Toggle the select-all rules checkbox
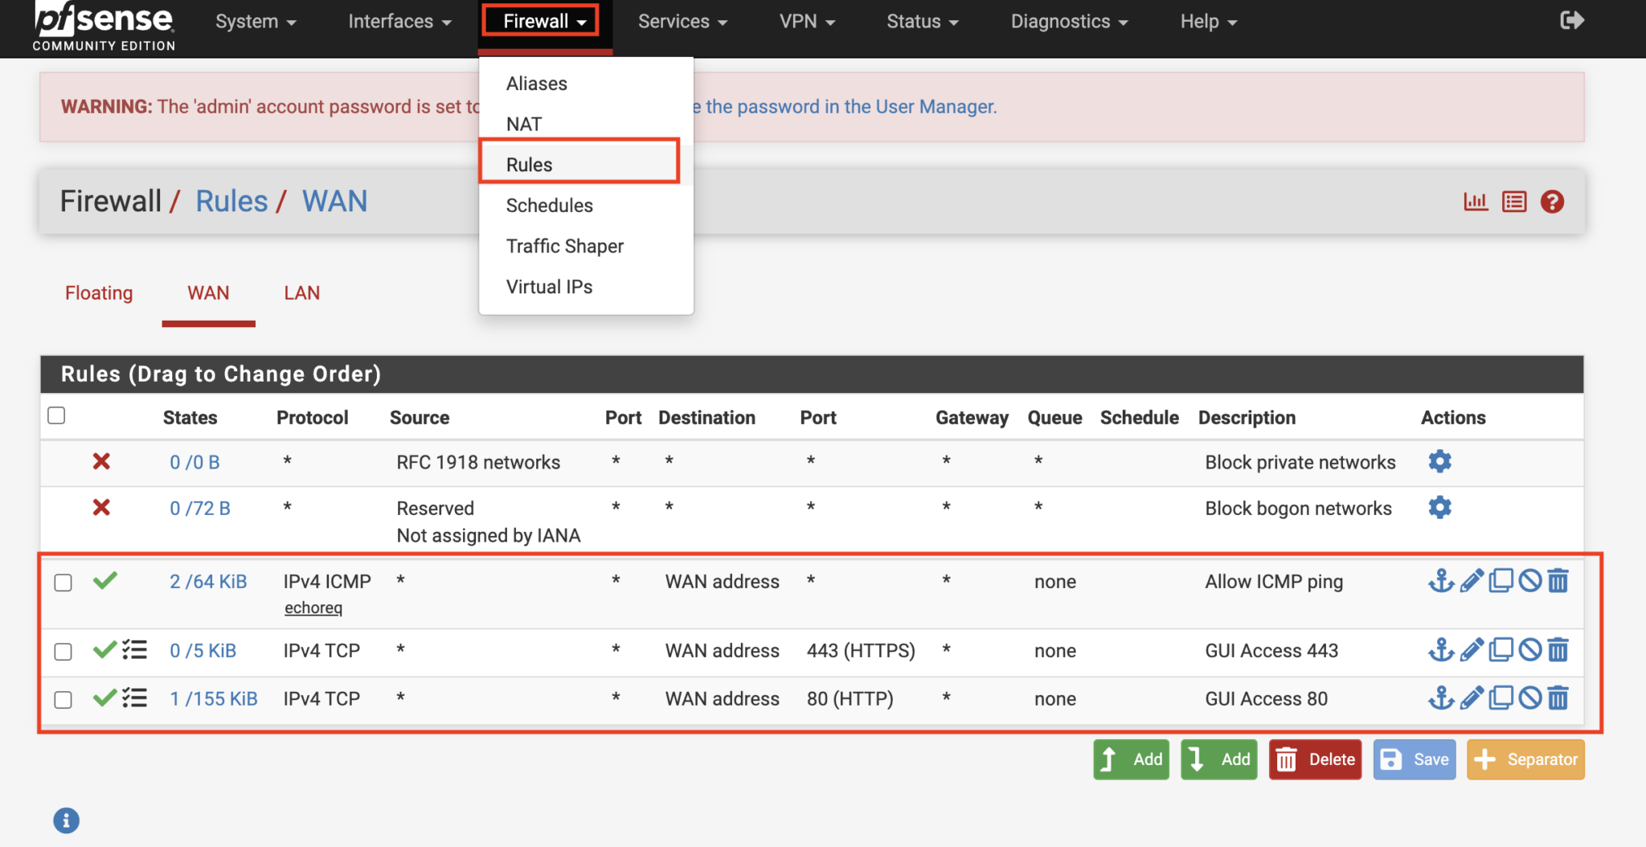Screen dimensions: 1646x847 pyautogui.click(x=56, y=415)
